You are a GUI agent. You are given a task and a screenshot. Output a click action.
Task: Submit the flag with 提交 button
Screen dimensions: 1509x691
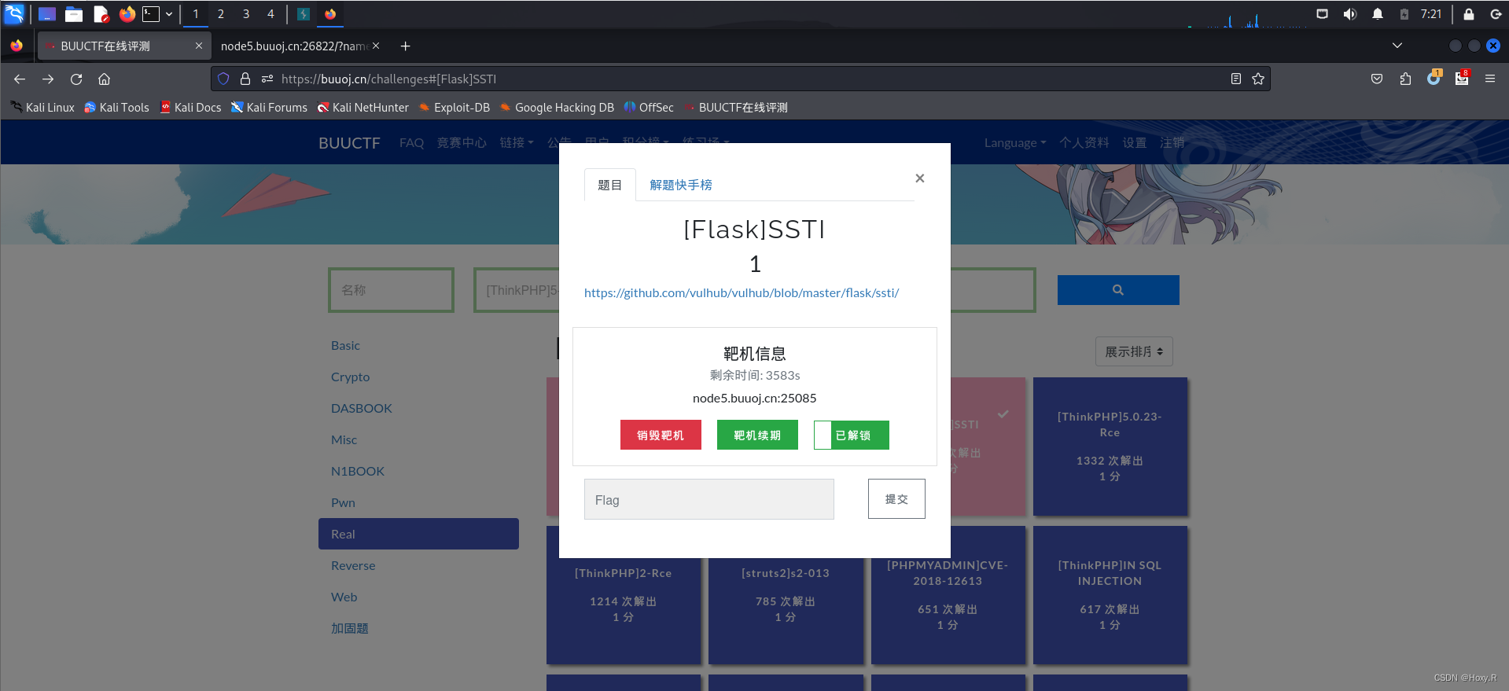(x=896, y=499)
